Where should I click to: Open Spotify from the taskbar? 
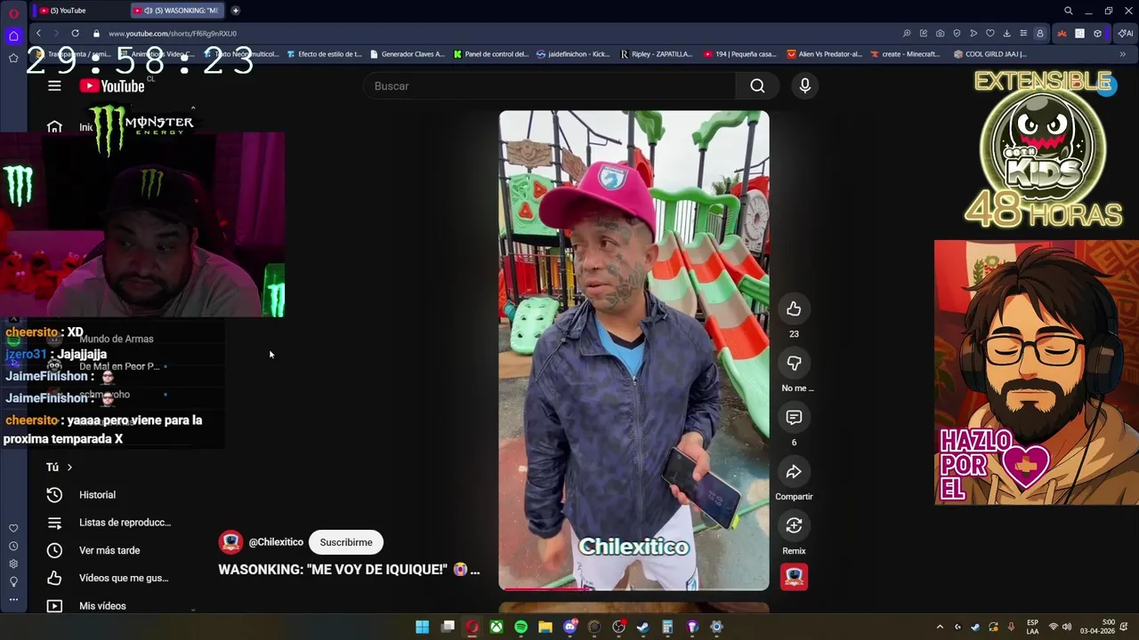point(521,627)
